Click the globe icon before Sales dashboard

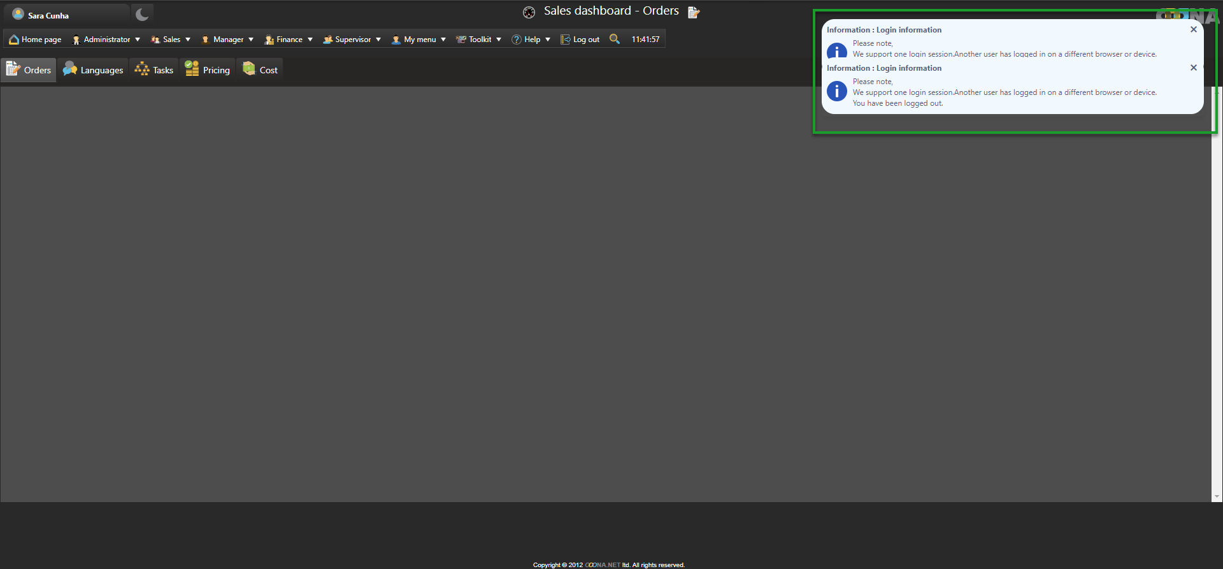point(529,12)
